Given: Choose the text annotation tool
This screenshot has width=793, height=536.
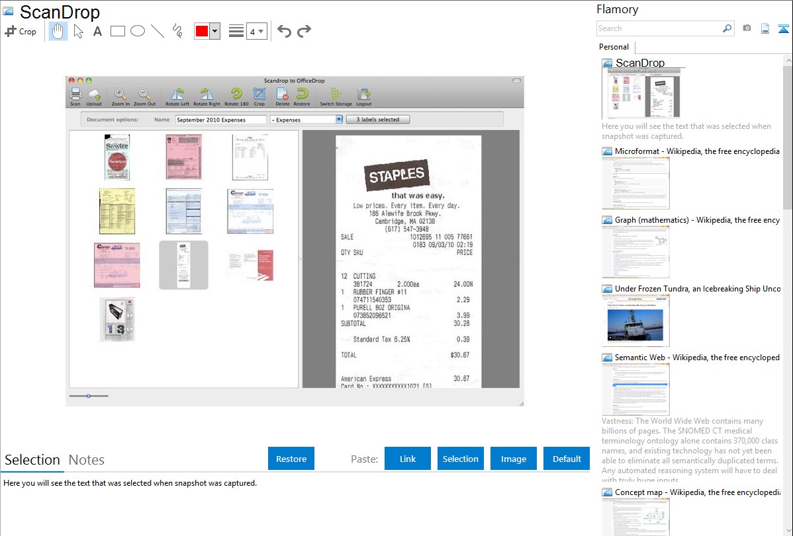Looking at the screenshot, I should [x=97, y=31].
